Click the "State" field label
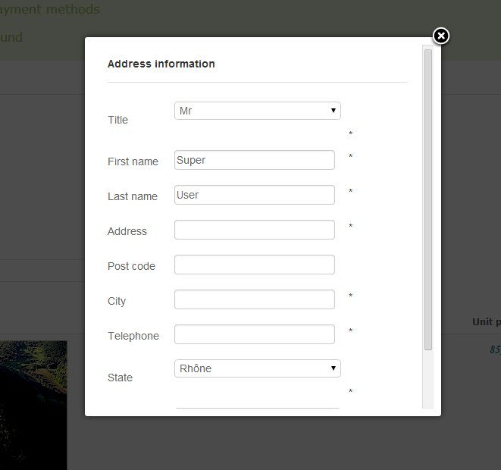Viewport: 501px width, 470px height. tap(120, 378)
